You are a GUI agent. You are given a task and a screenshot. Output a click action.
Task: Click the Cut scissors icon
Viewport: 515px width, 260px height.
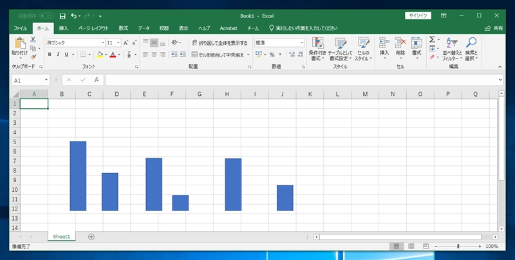click(34, 41)
